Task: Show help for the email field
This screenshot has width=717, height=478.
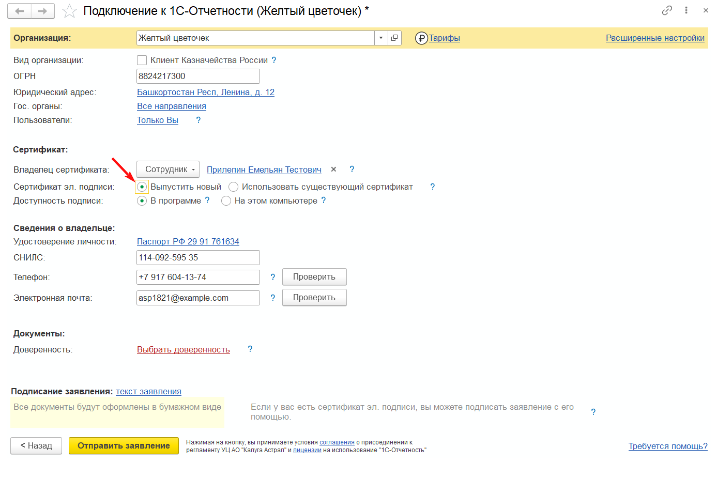Action: (x=273, y=297)
